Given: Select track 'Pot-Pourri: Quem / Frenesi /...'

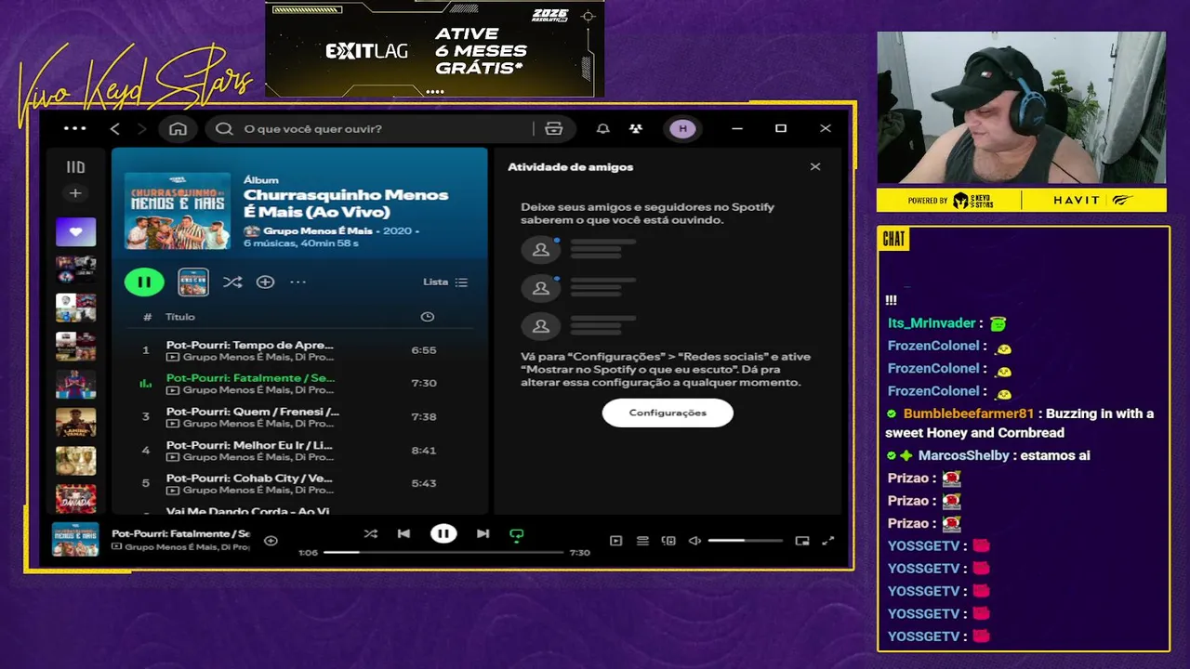Looking at the screenshot, I should click(x=253, y=412).
